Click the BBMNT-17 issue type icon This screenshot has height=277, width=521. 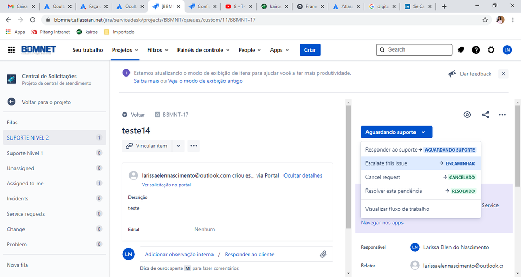[158, 115]
